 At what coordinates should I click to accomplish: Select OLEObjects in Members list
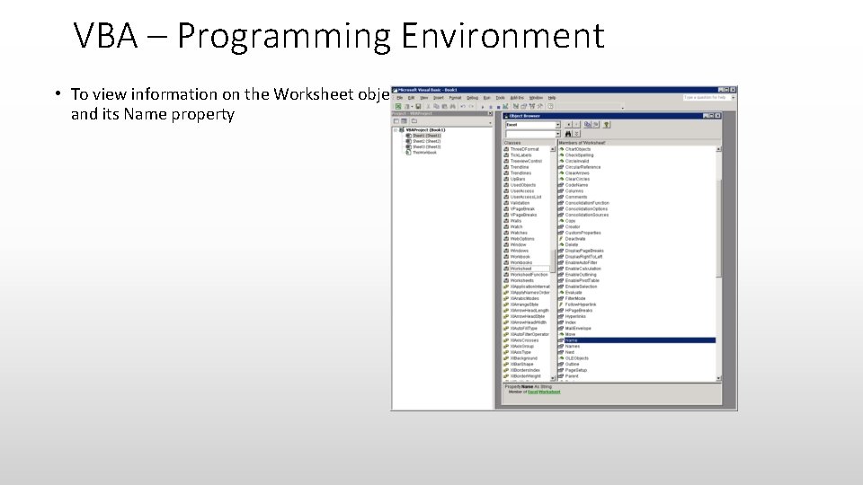pos(577,358)
